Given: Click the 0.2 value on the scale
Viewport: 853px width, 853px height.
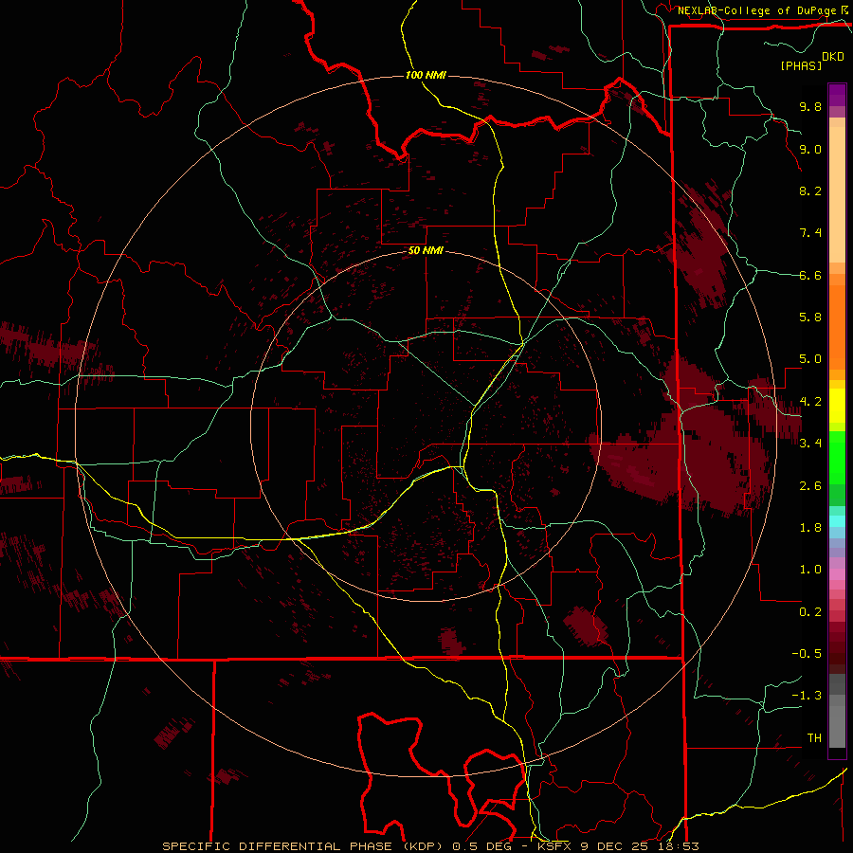Looking at the screenshot, I should 810,612.
